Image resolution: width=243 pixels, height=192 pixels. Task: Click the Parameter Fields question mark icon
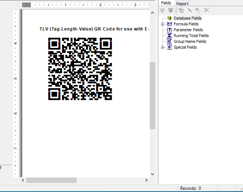coord(169,30)
